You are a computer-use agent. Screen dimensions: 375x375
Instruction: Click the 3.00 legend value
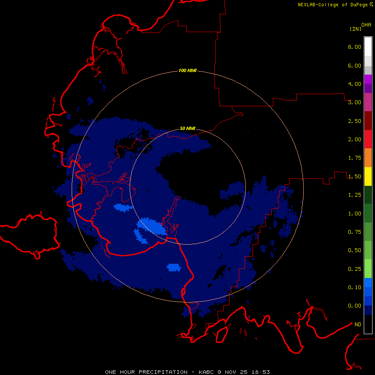(x=355, y=102)
